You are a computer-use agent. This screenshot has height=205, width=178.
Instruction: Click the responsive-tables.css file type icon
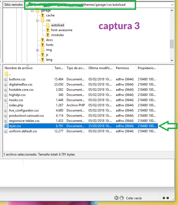coord(6,121)
